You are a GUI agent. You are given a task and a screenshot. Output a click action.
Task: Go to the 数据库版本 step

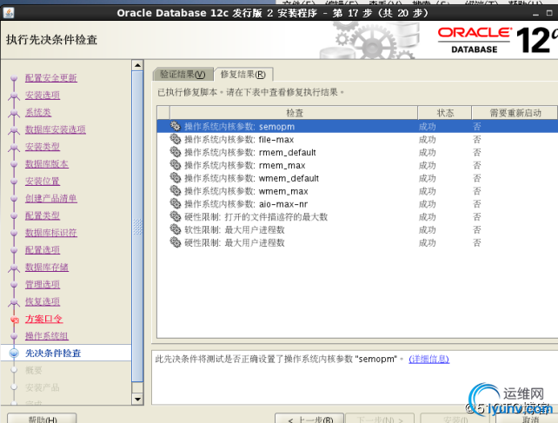[47, 163]
